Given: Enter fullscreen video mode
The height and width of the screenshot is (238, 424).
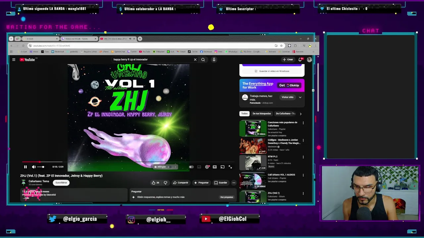Looking at the screenshot, I should [230, 167].
